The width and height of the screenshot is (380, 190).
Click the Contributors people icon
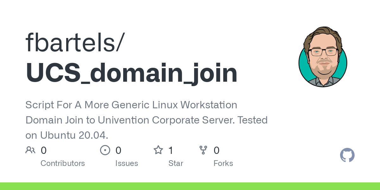coord(30,150)
